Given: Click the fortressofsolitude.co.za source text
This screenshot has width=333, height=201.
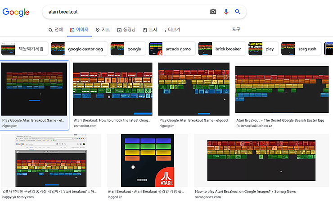Looking at the screenshot, I should click(x=254, y=126).
